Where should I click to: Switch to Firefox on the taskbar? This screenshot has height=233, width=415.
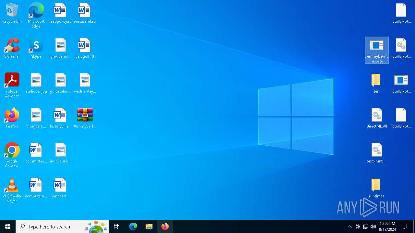click(165, 227)
